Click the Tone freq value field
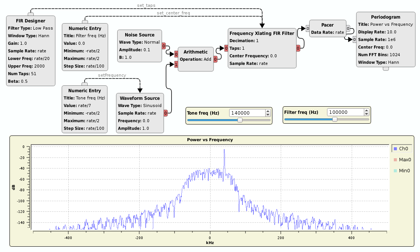420x252 pixels. coord(247,113)
